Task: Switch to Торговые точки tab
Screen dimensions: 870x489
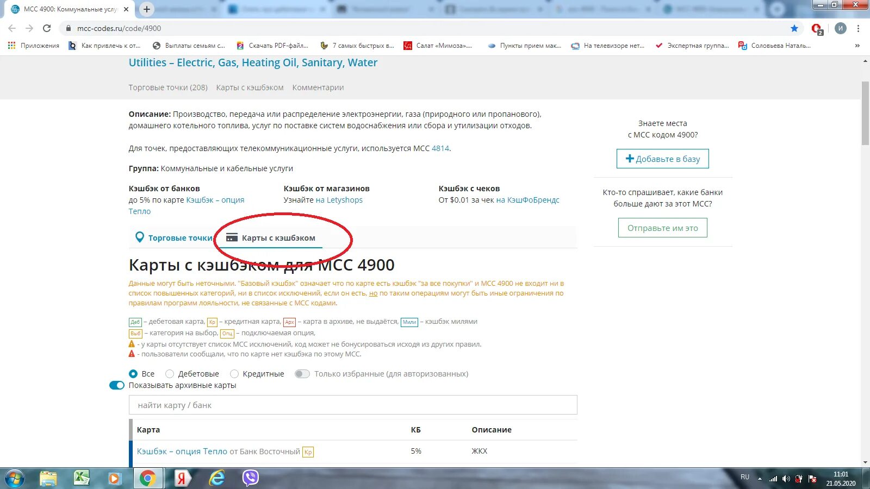Action: [173, 237]
